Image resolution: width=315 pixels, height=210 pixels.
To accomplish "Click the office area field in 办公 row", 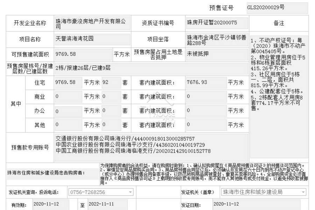I will coord(68,111).
